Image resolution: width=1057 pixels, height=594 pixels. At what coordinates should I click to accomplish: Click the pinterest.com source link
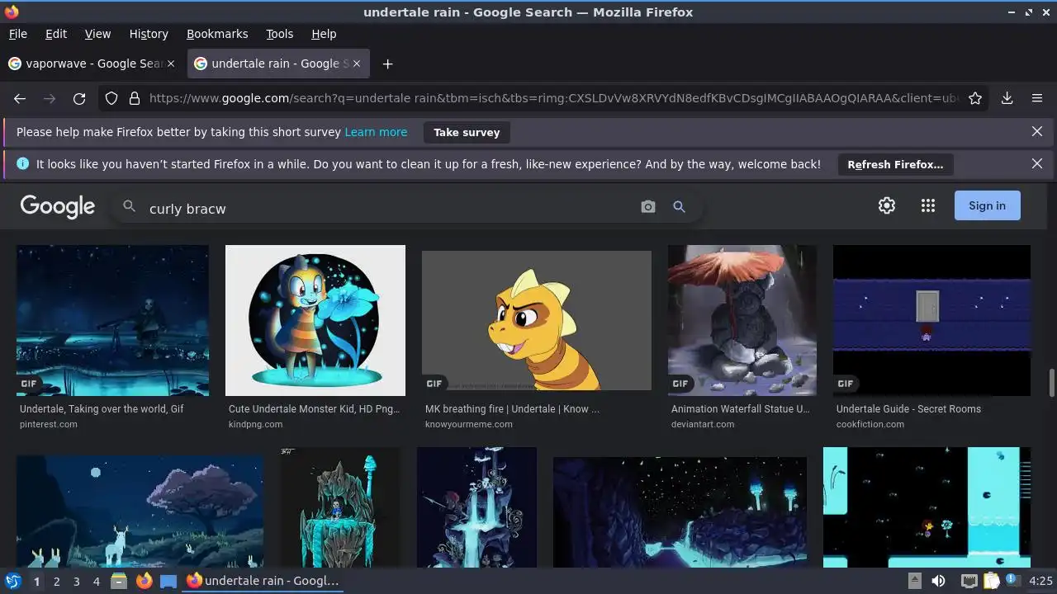pyautogui.click(x=49, y=424)
